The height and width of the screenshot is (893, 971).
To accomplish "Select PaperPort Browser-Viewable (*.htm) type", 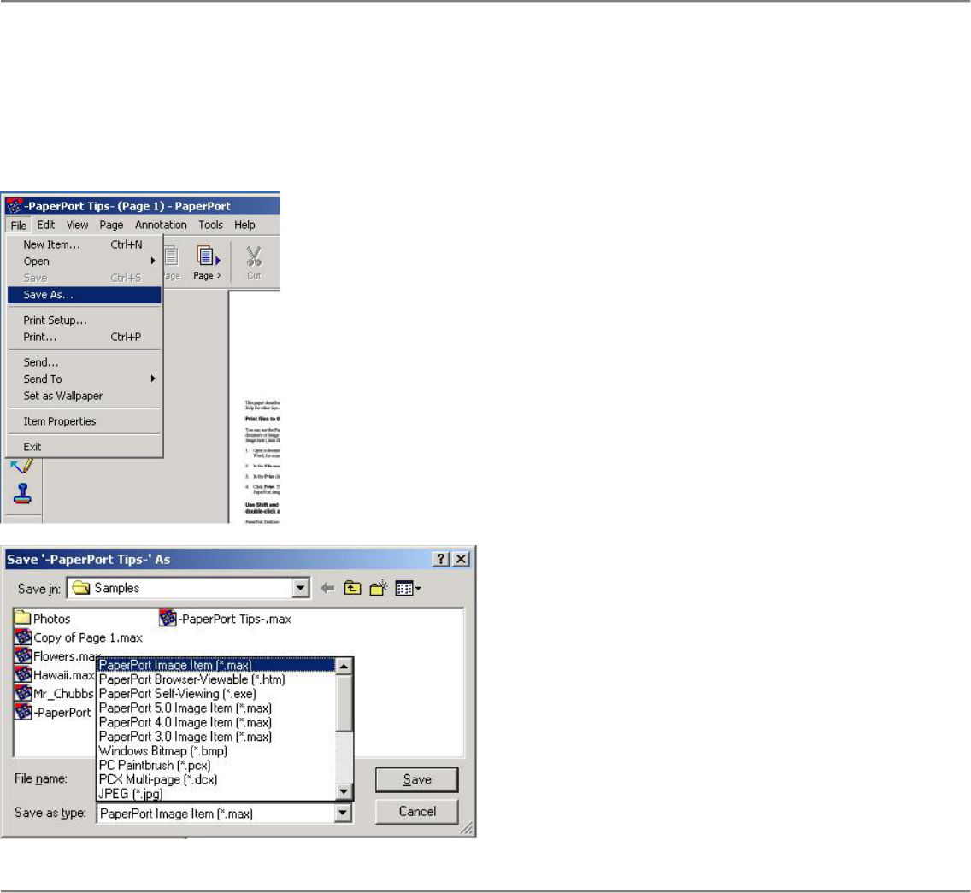I will pyautogui.click(x=216, y=679).
